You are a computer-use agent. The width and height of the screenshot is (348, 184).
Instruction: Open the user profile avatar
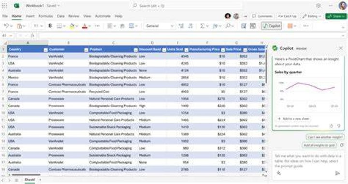pyautogui.click(x=343, y=5)
